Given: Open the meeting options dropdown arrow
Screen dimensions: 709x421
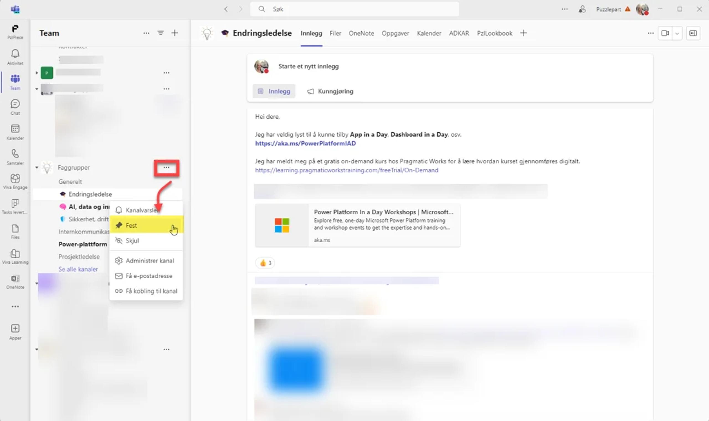Looking at the screenshot, I should (x=677, y=34).
